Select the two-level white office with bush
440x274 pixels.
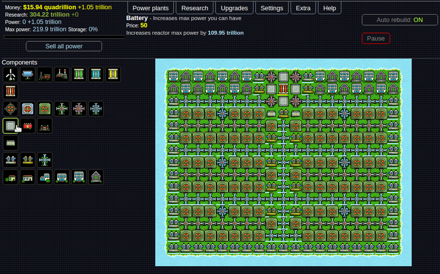45,177
